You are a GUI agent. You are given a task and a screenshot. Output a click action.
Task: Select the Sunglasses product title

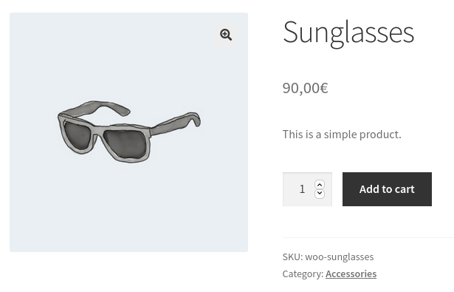click(348, 33)
